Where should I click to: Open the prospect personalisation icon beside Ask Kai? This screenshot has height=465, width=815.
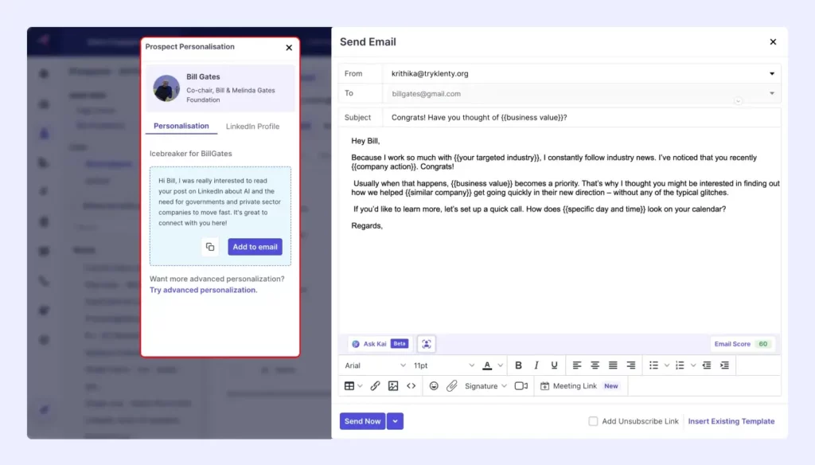(x=427, y=344)
